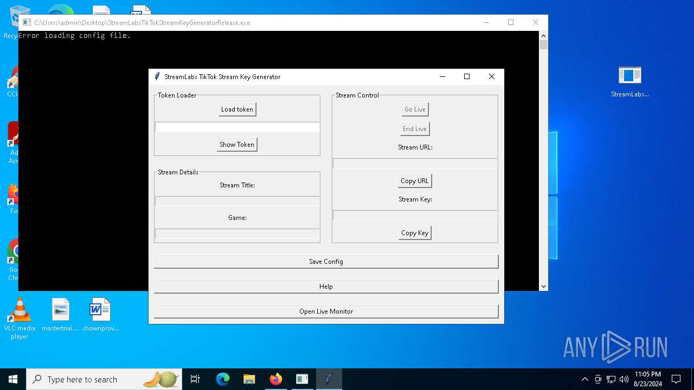694x390 pixels.
Task: Click the volume tray icon
Action: point(624,379)
